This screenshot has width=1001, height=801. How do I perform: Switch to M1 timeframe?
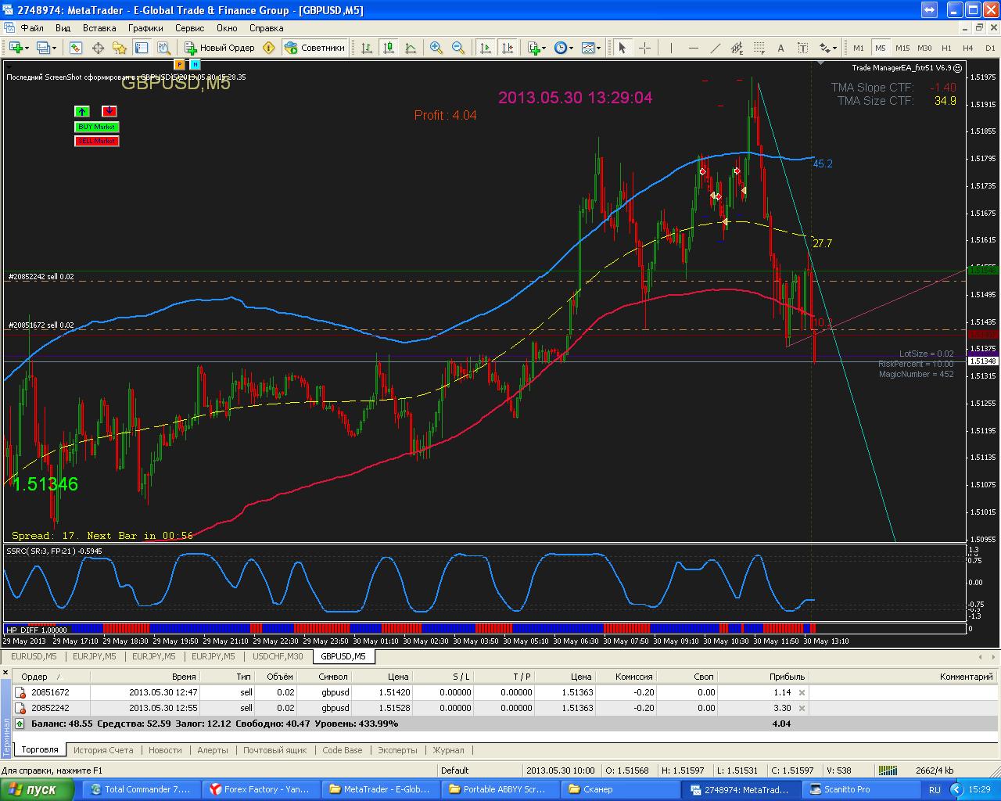(859, 48)
